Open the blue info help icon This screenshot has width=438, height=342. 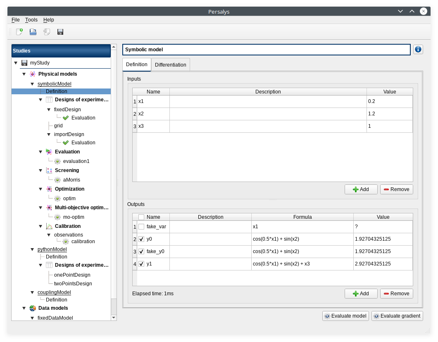coord(418,50)
